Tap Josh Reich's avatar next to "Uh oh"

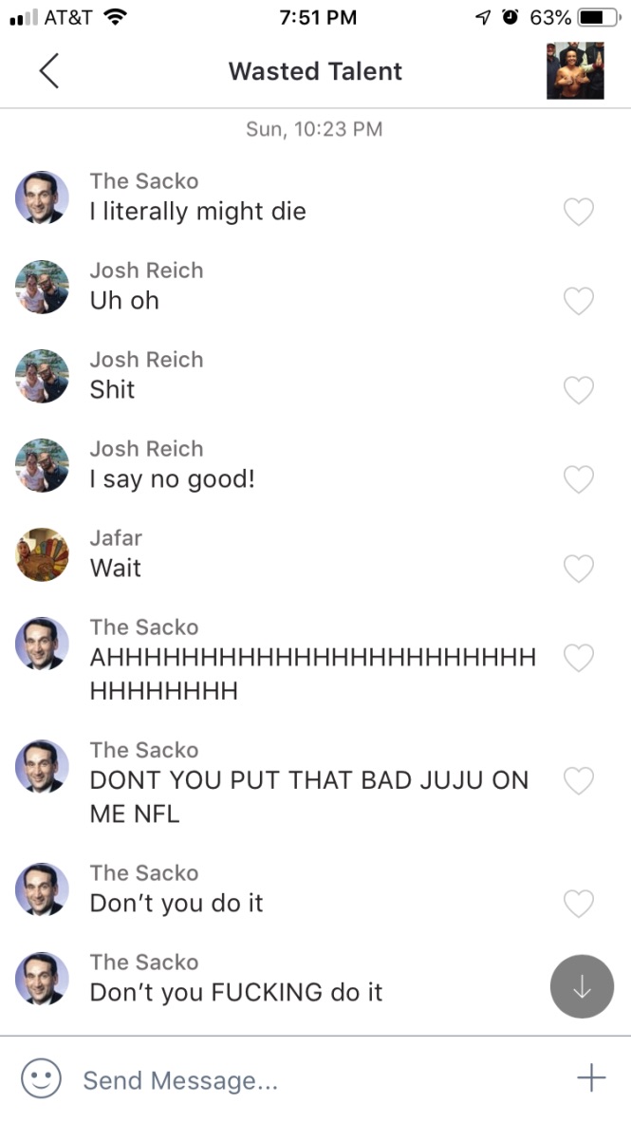click(x=42, y=287)
